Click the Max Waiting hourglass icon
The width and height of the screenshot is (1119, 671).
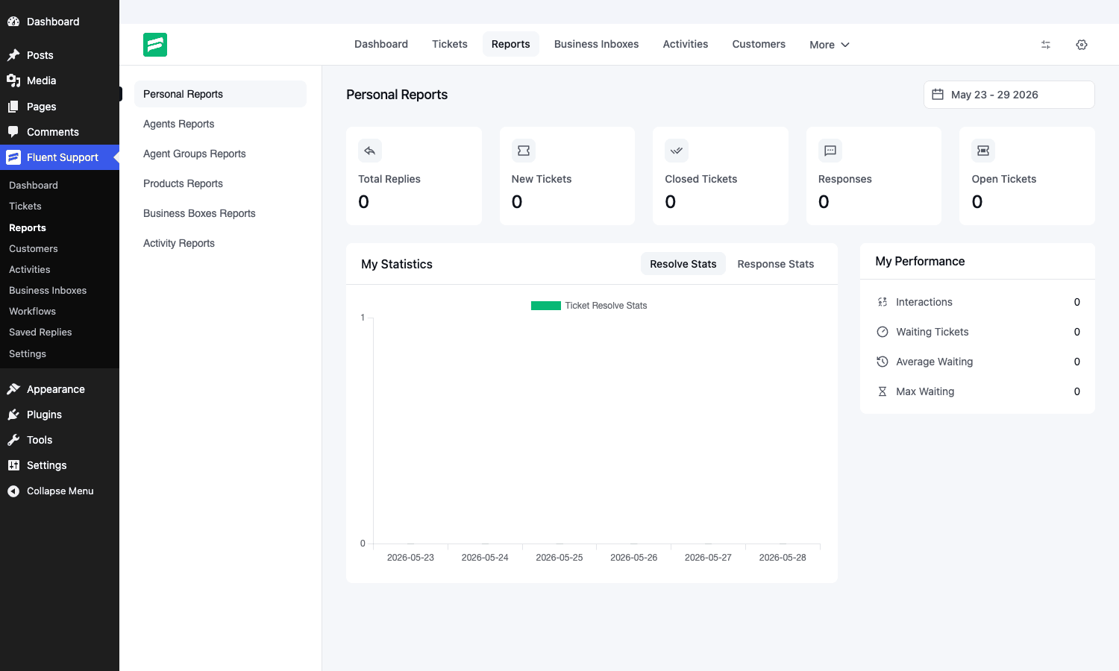point(883,391)
